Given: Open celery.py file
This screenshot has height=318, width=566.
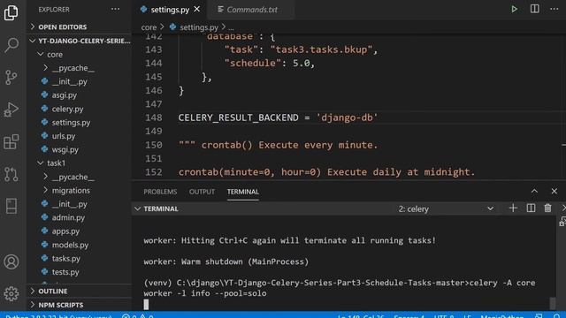Looking at the screenshot, I should click(67, 109).
